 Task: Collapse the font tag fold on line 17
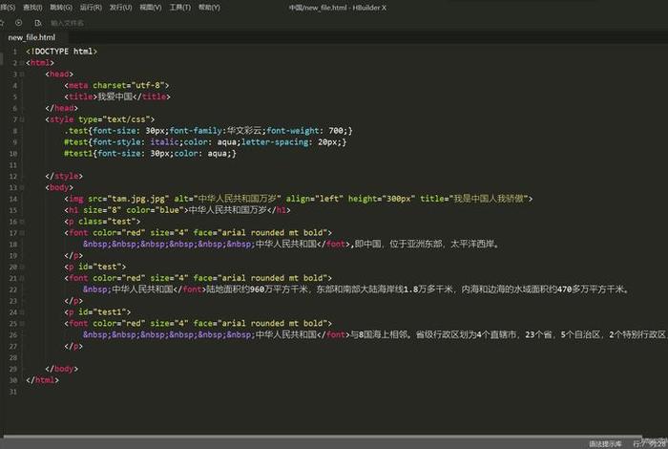(21, 233)
